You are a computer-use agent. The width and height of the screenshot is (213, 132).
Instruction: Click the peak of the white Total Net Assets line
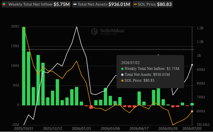(x=77, y=27)
